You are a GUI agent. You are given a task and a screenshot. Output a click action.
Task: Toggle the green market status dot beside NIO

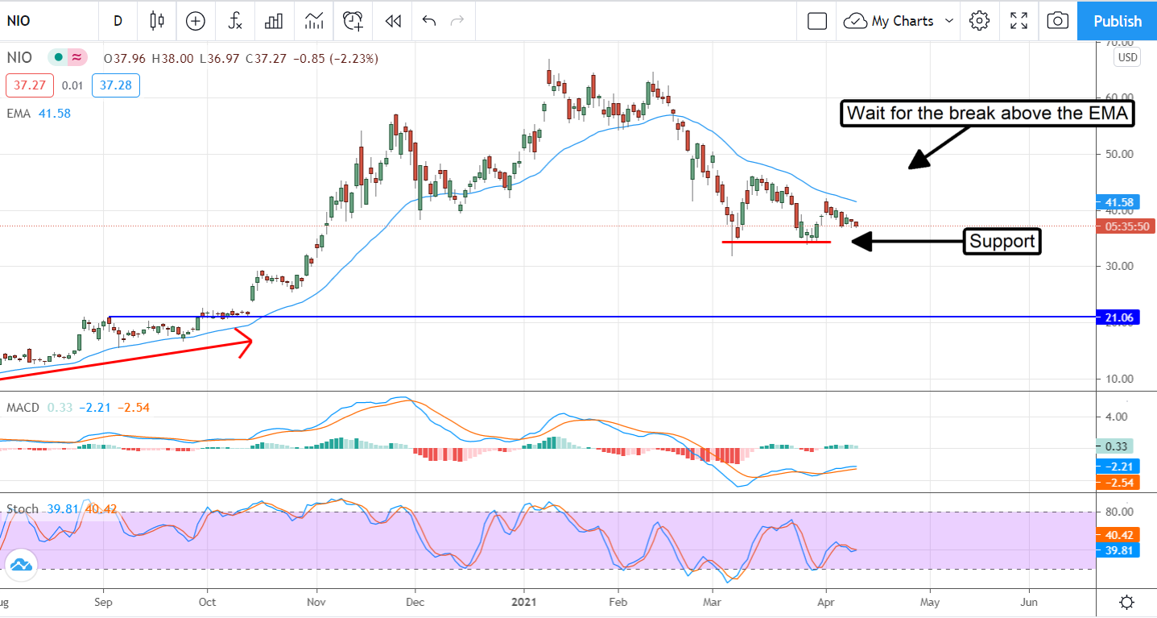[57, 58]
